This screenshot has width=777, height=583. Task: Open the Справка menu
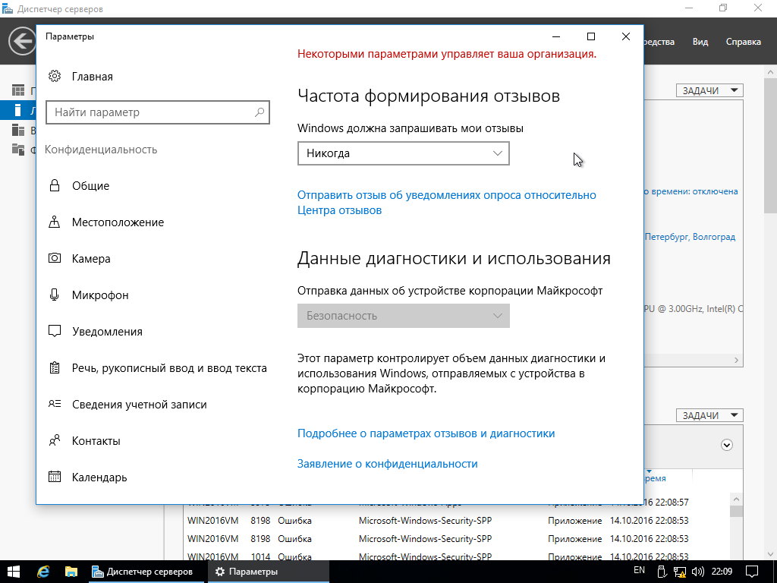[x=743, y=42]
